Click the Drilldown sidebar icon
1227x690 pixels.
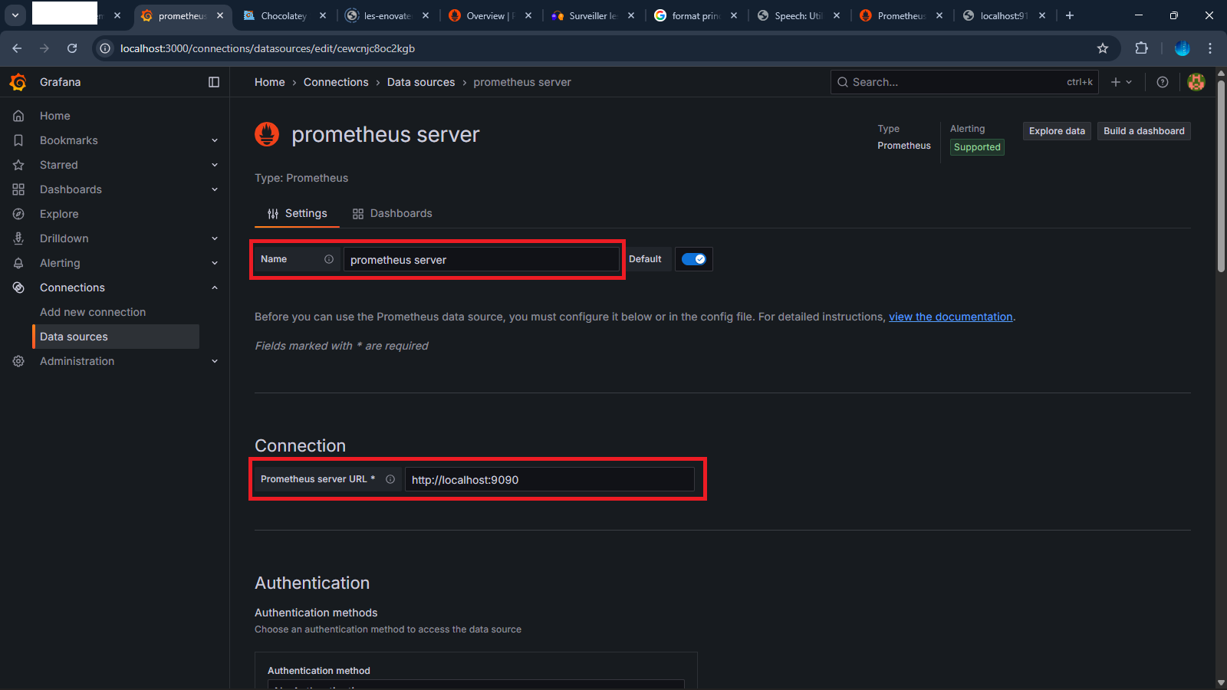pos(18,238)
